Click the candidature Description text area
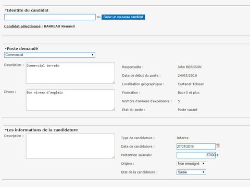 point(70,146)
